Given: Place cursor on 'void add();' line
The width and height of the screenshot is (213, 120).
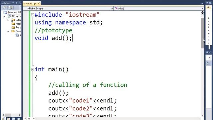Looking at the screenshot, I should click(x=53, y=38).
